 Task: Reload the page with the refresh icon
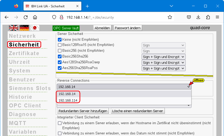point(26,17)
